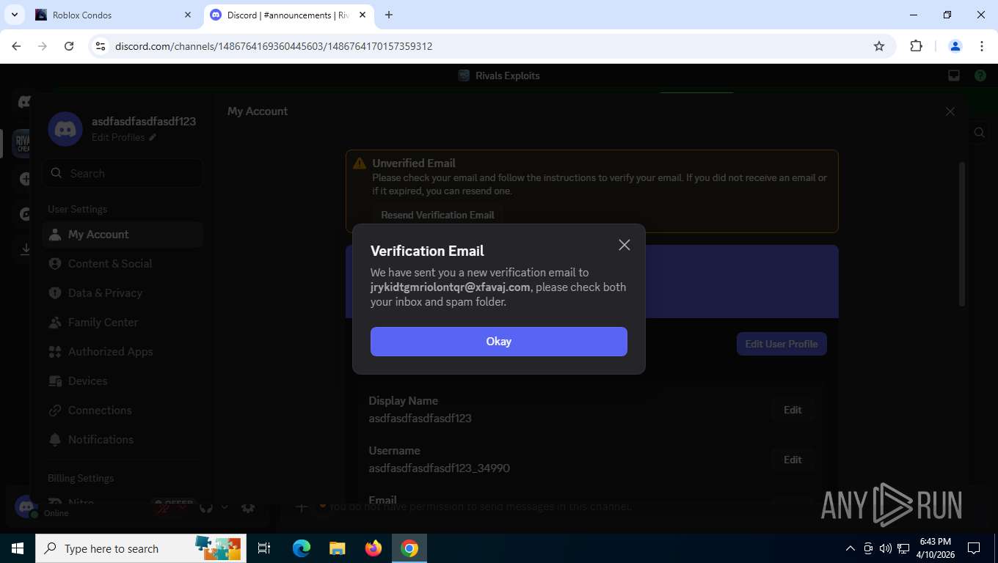Viewport: 998px width, 563px height.
Task: Open a new browser tab
Action: [389, 15]
